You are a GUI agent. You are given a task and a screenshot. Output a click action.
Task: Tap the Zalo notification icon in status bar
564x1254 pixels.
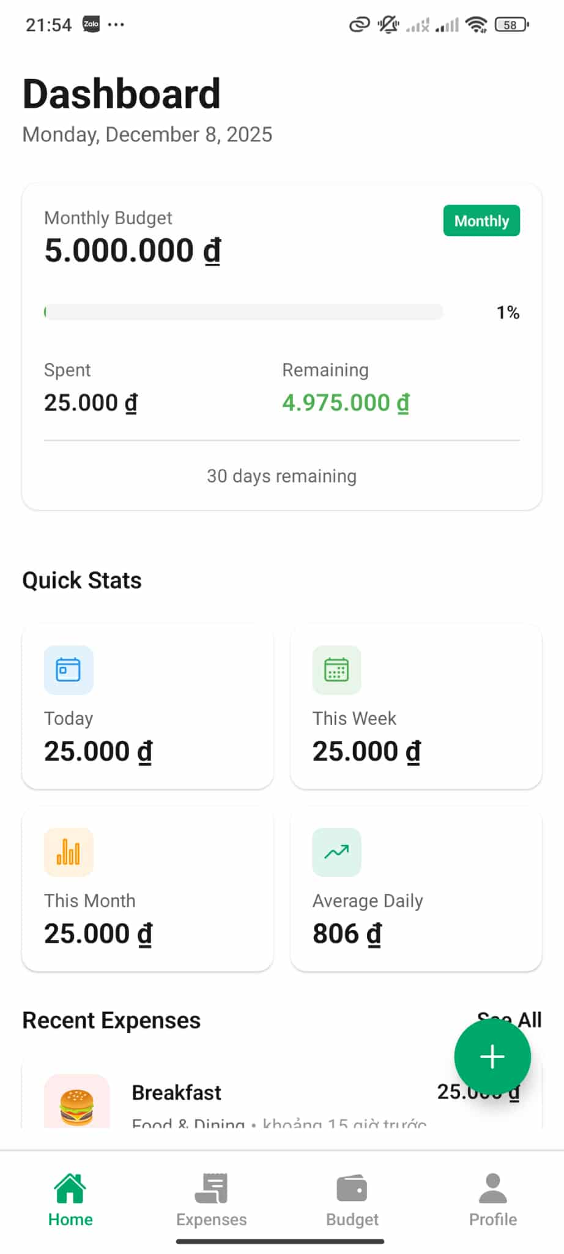[x=91, y=24]
